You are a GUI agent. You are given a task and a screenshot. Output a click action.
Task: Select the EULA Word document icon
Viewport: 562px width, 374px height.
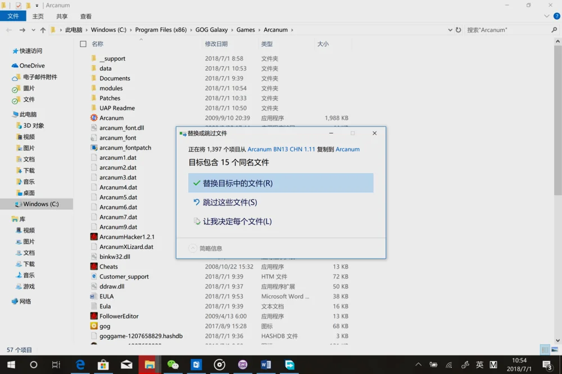(x=94, y=296)
